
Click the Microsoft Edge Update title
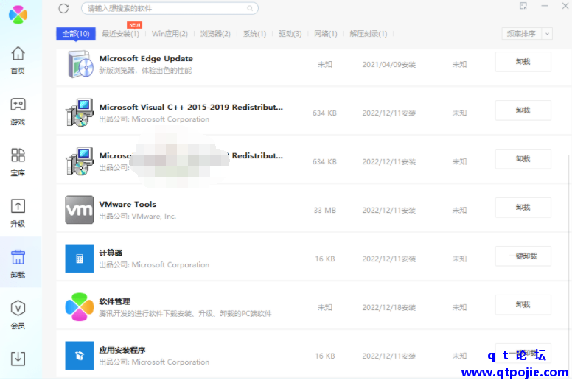pyautogui.click(x=146, y=58)
